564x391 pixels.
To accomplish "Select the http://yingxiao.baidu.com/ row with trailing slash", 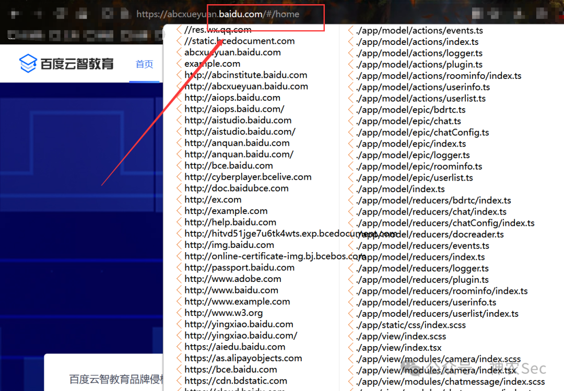I will click(241, 336).
